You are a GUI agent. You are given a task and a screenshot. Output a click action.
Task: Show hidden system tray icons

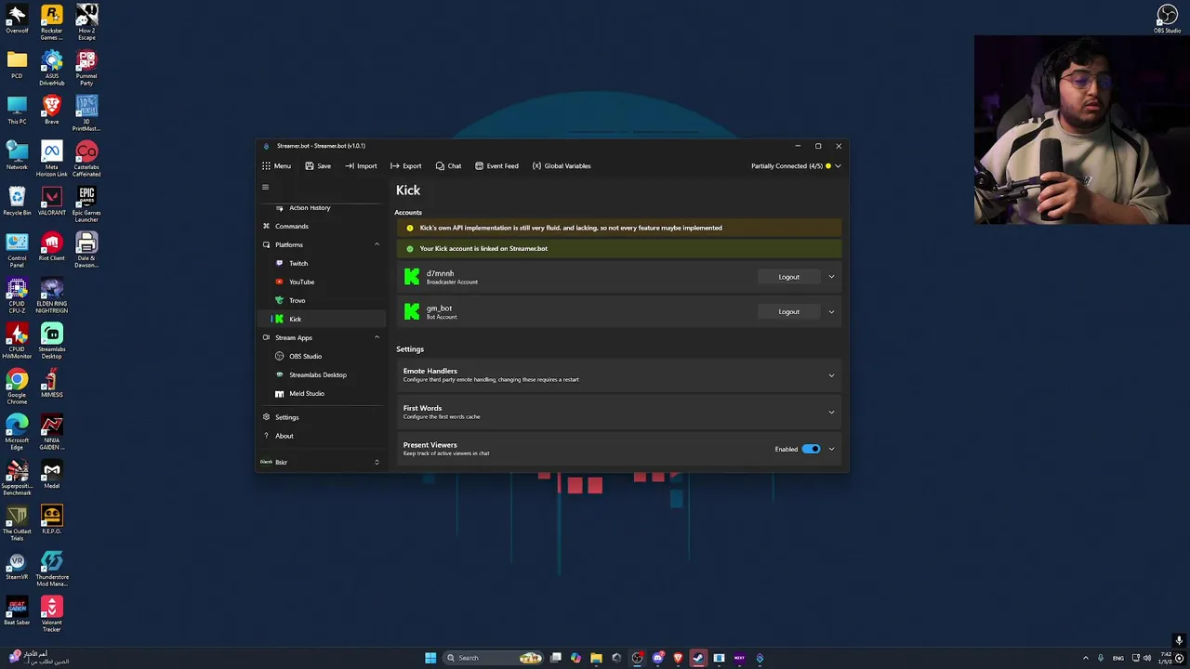(1086, 658)
